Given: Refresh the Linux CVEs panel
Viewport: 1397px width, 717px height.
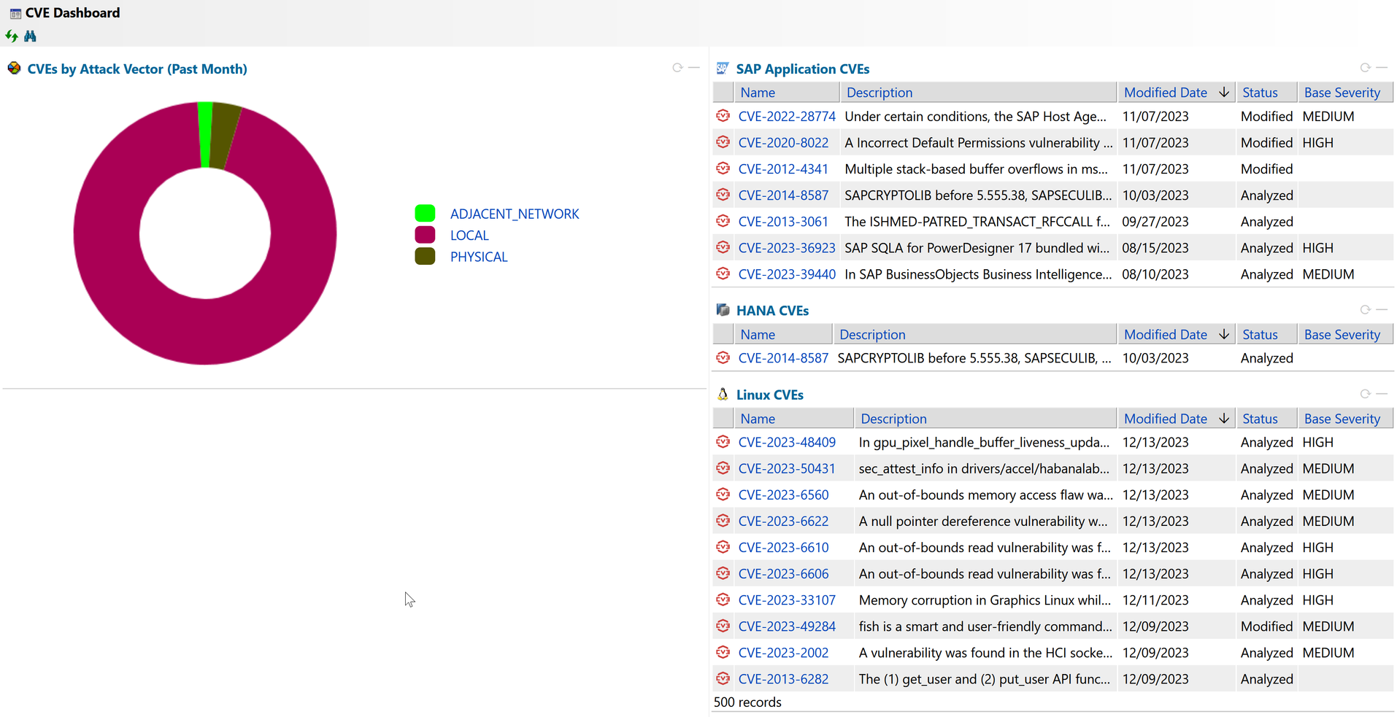Looking at the screenshot, I should tap(1365, 394).
